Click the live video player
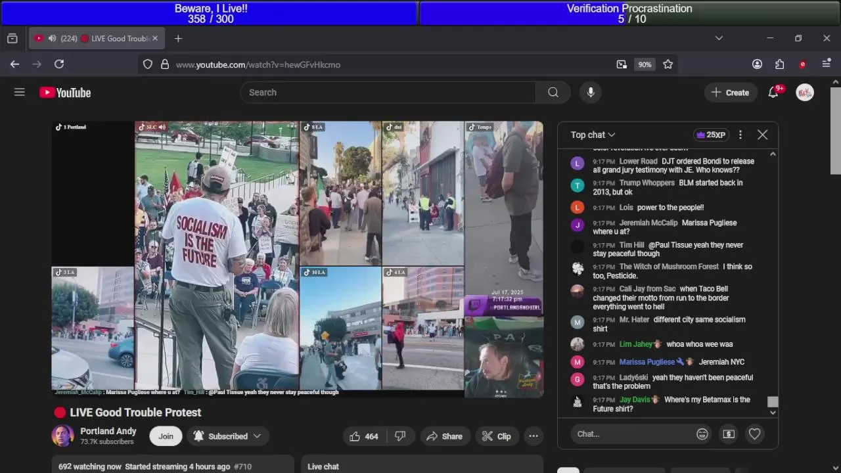Image resolution: width=841 pixels, height=473 pixels. (298, 259)
